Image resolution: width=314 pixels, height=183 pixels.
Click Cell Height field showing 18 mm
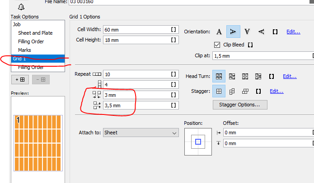coord(141,40)
